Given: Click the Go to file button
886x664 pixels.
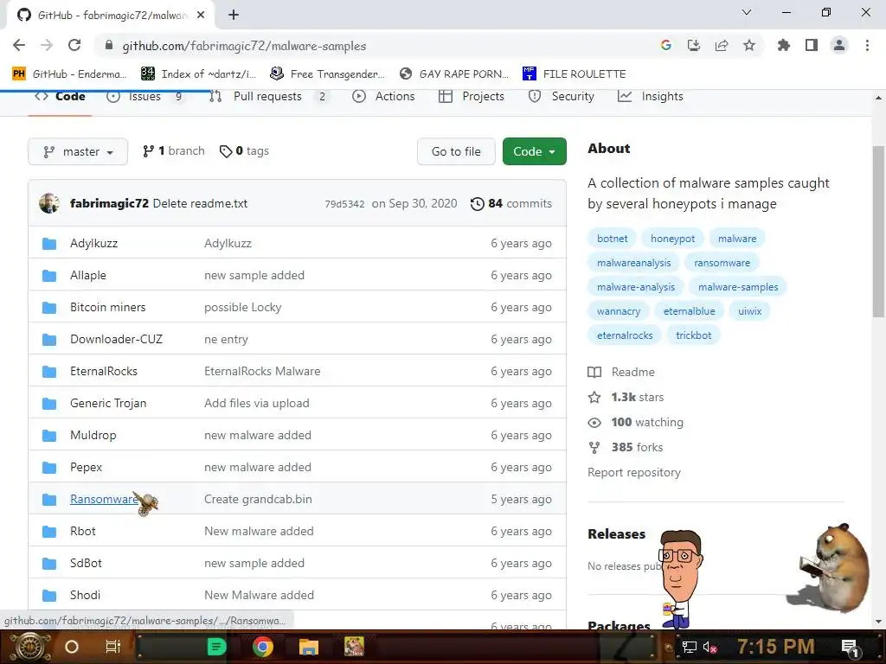Looking at the screenshot, I should [x=456, y=151].
